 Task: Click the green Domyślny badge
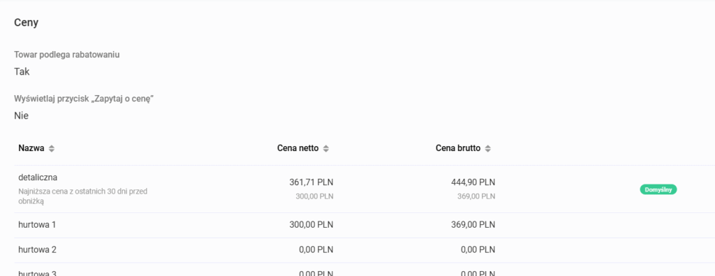[658, 189]
